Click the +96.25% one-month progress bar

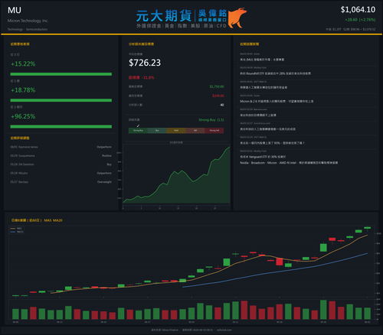point(61,127)
